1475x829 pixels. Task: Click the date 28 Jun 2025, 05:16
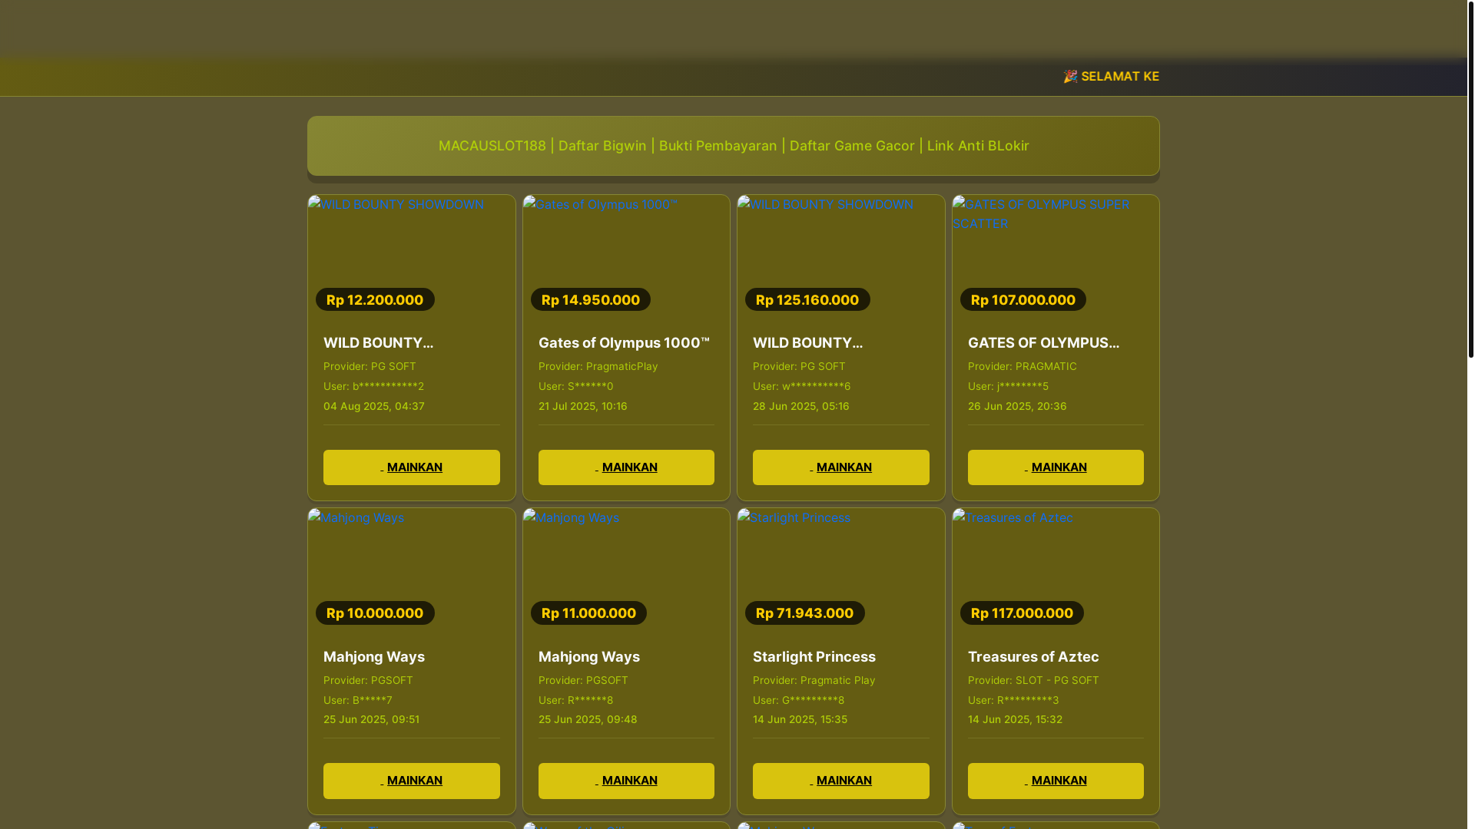(x=801, y=407)
